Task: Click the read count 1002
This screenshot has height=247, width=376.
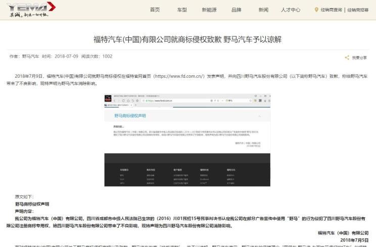Action: pos(107,56)
